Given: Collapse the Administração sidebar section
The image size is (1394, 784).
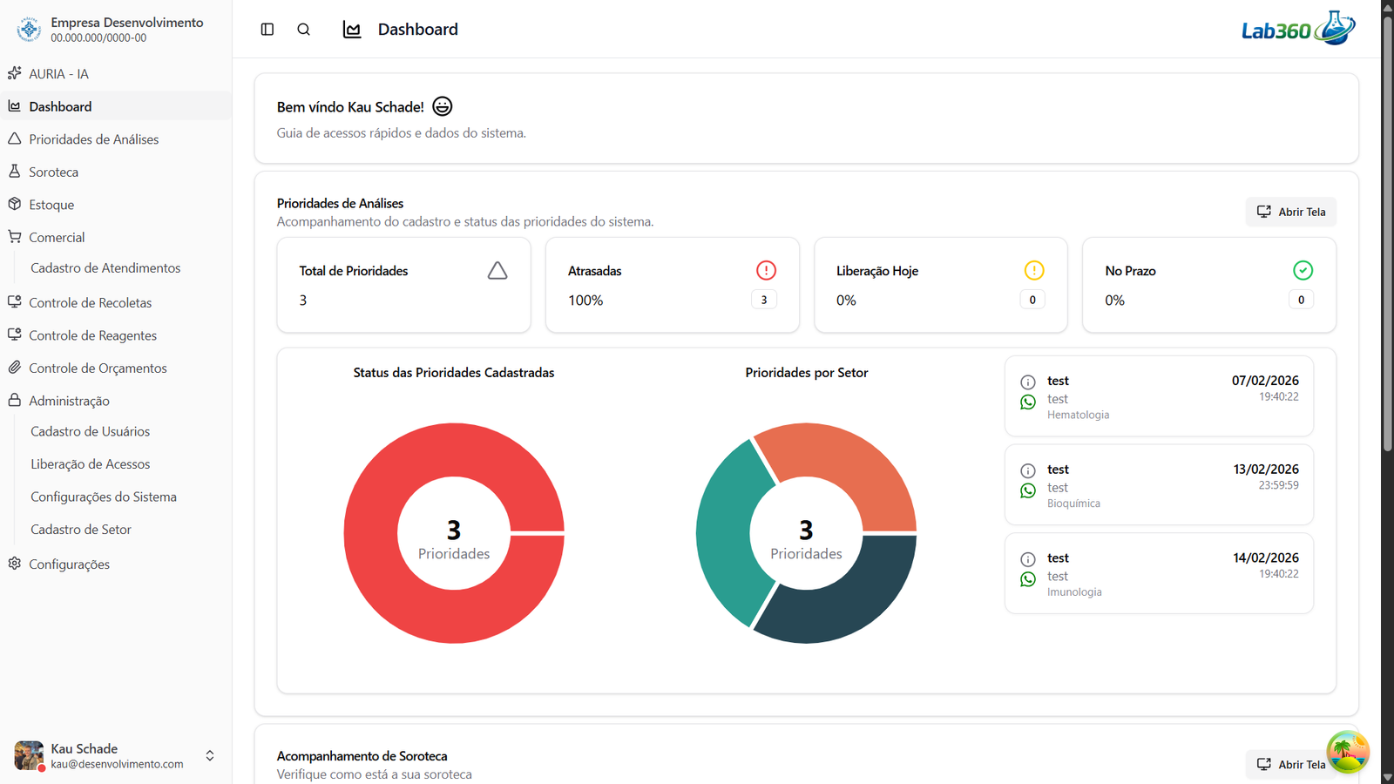Looking at the screenshot, I should click(x=69, y=401).
